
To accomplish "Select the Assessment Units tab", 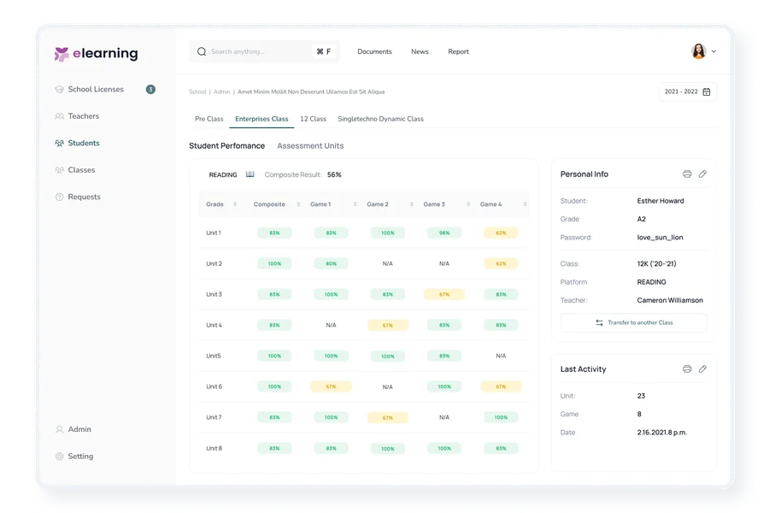I will click(x=310, y=146).
